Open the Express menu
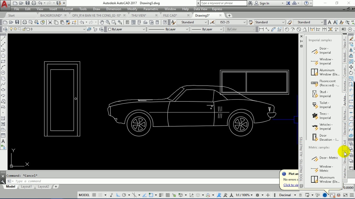355x199 pixels. pyautogui.click(x=217, y=9)
